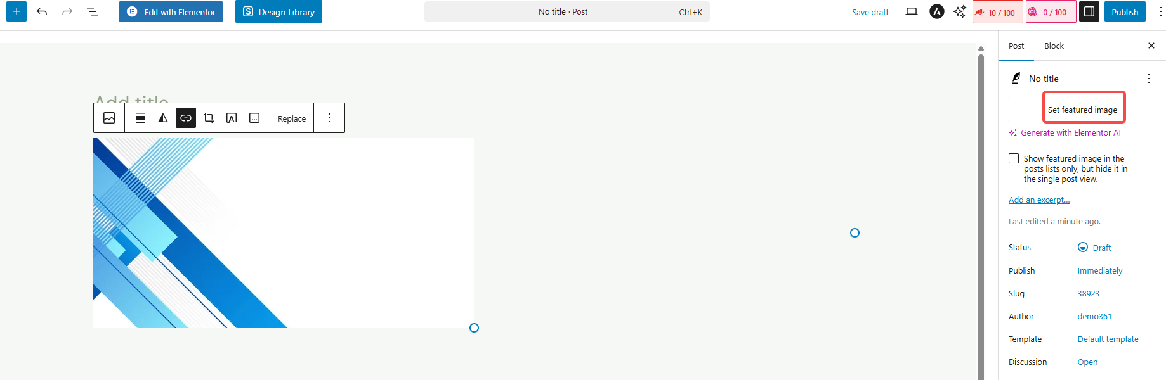The image size is (1166, 380).
Task: Close the settings sidebar
Action: [1151, 46]
